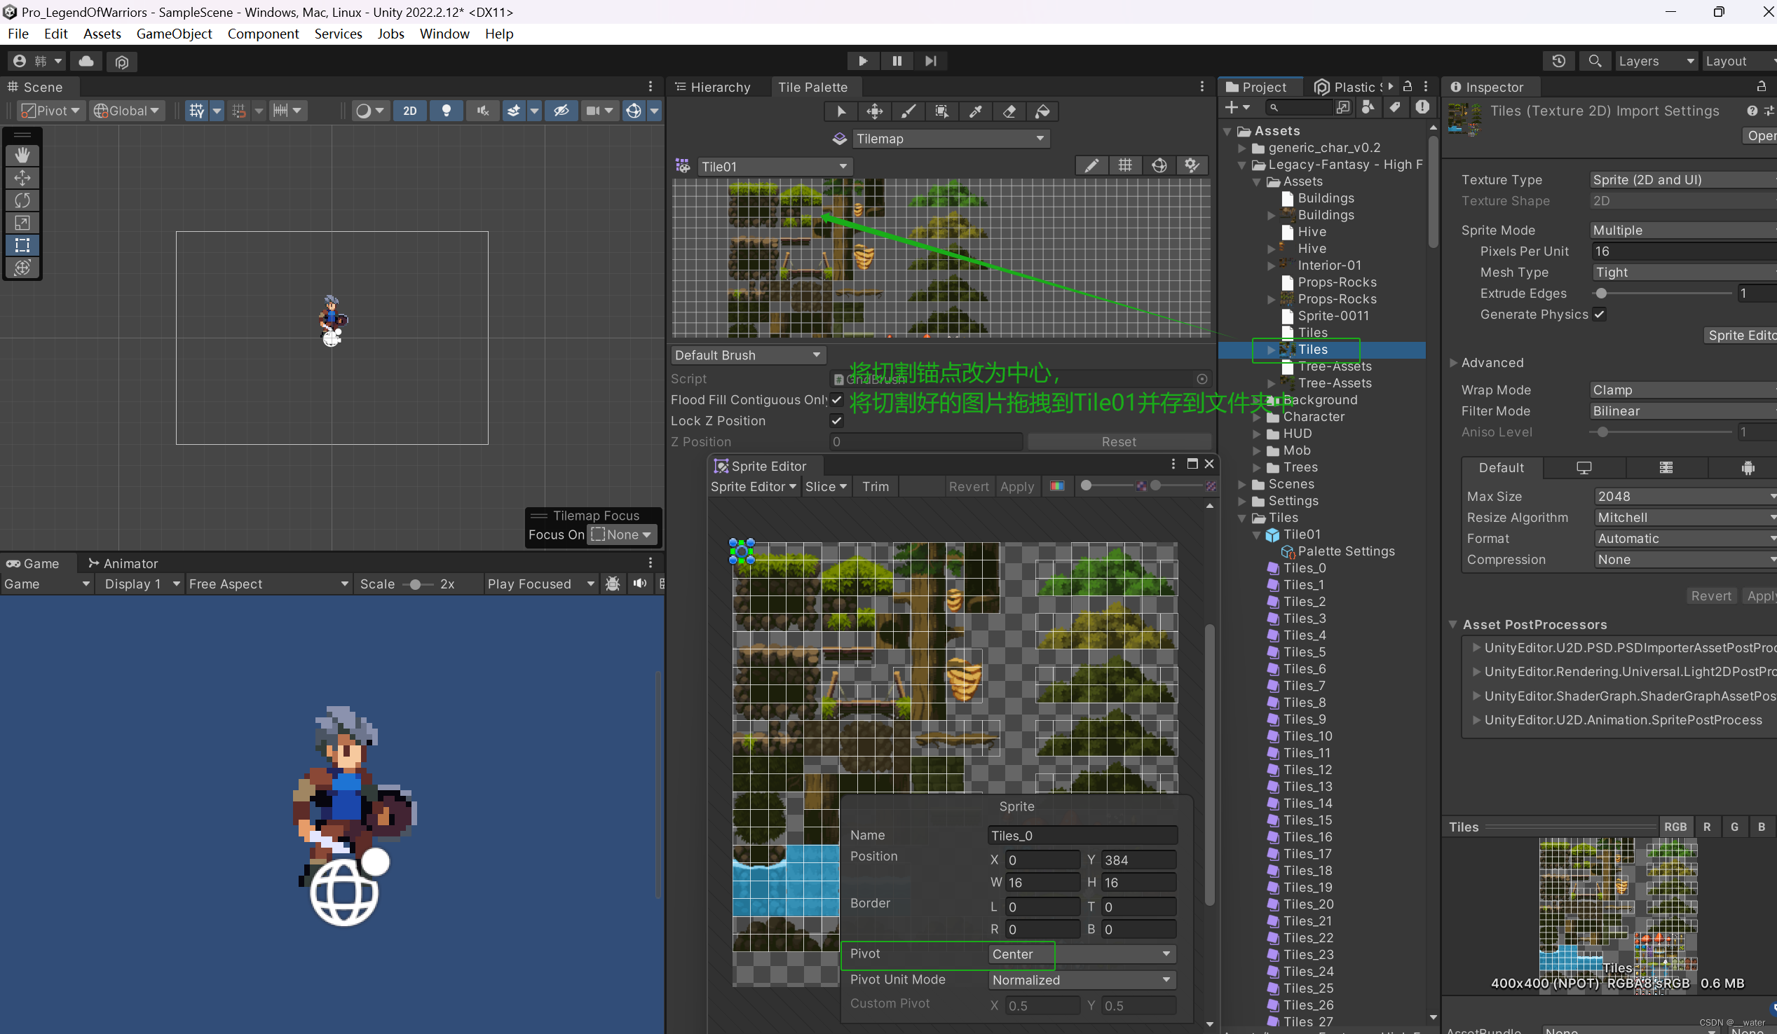Pick the eyedropper tool in Tile Palette
This screenshot has height=1034, width=1777.
[975, 111]
